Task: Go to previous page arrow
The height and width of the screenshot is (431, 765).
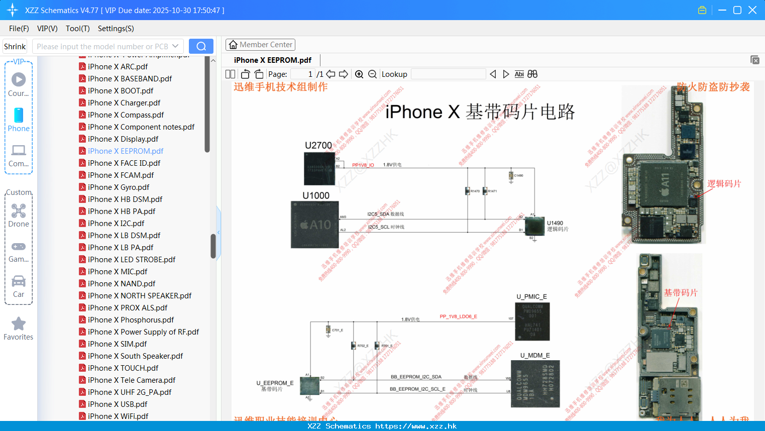Action: (x=331, y=74)
